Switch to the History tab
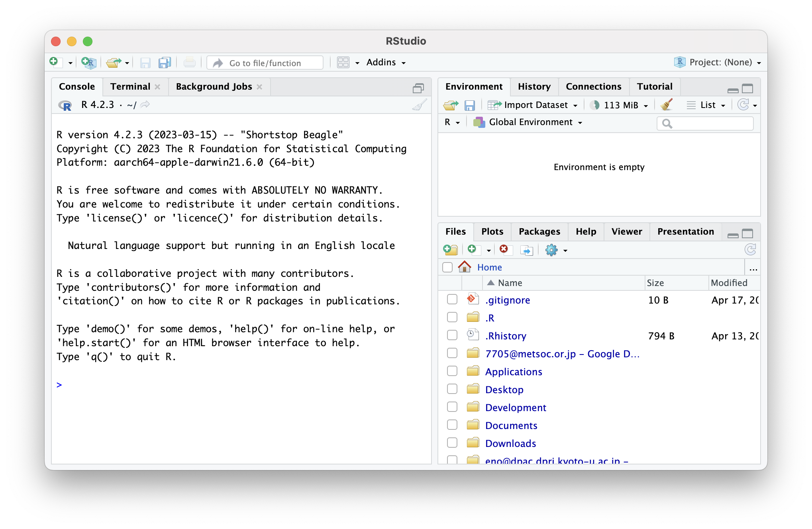This screenshot has width=812, height=529. [x=534, y=87]
